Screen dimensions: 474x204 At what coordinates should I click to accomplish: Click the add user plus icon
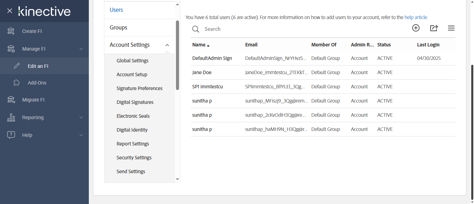pos(416,28)
